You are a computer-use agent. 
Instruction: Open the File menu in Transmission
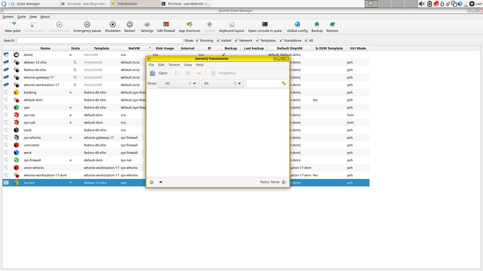click(151, 65)
